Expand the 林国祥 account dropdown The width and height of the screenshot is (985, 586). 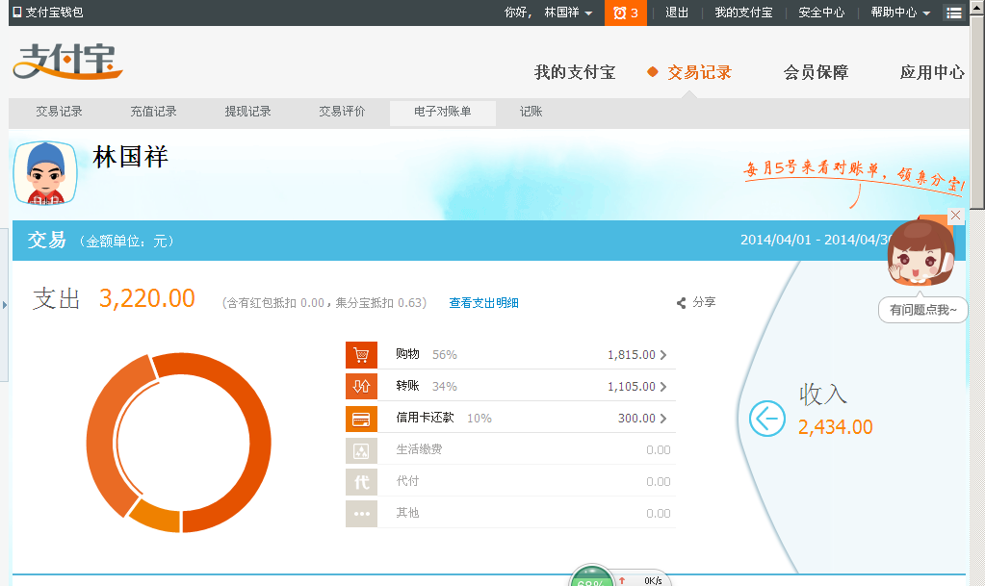coord(568,13)
